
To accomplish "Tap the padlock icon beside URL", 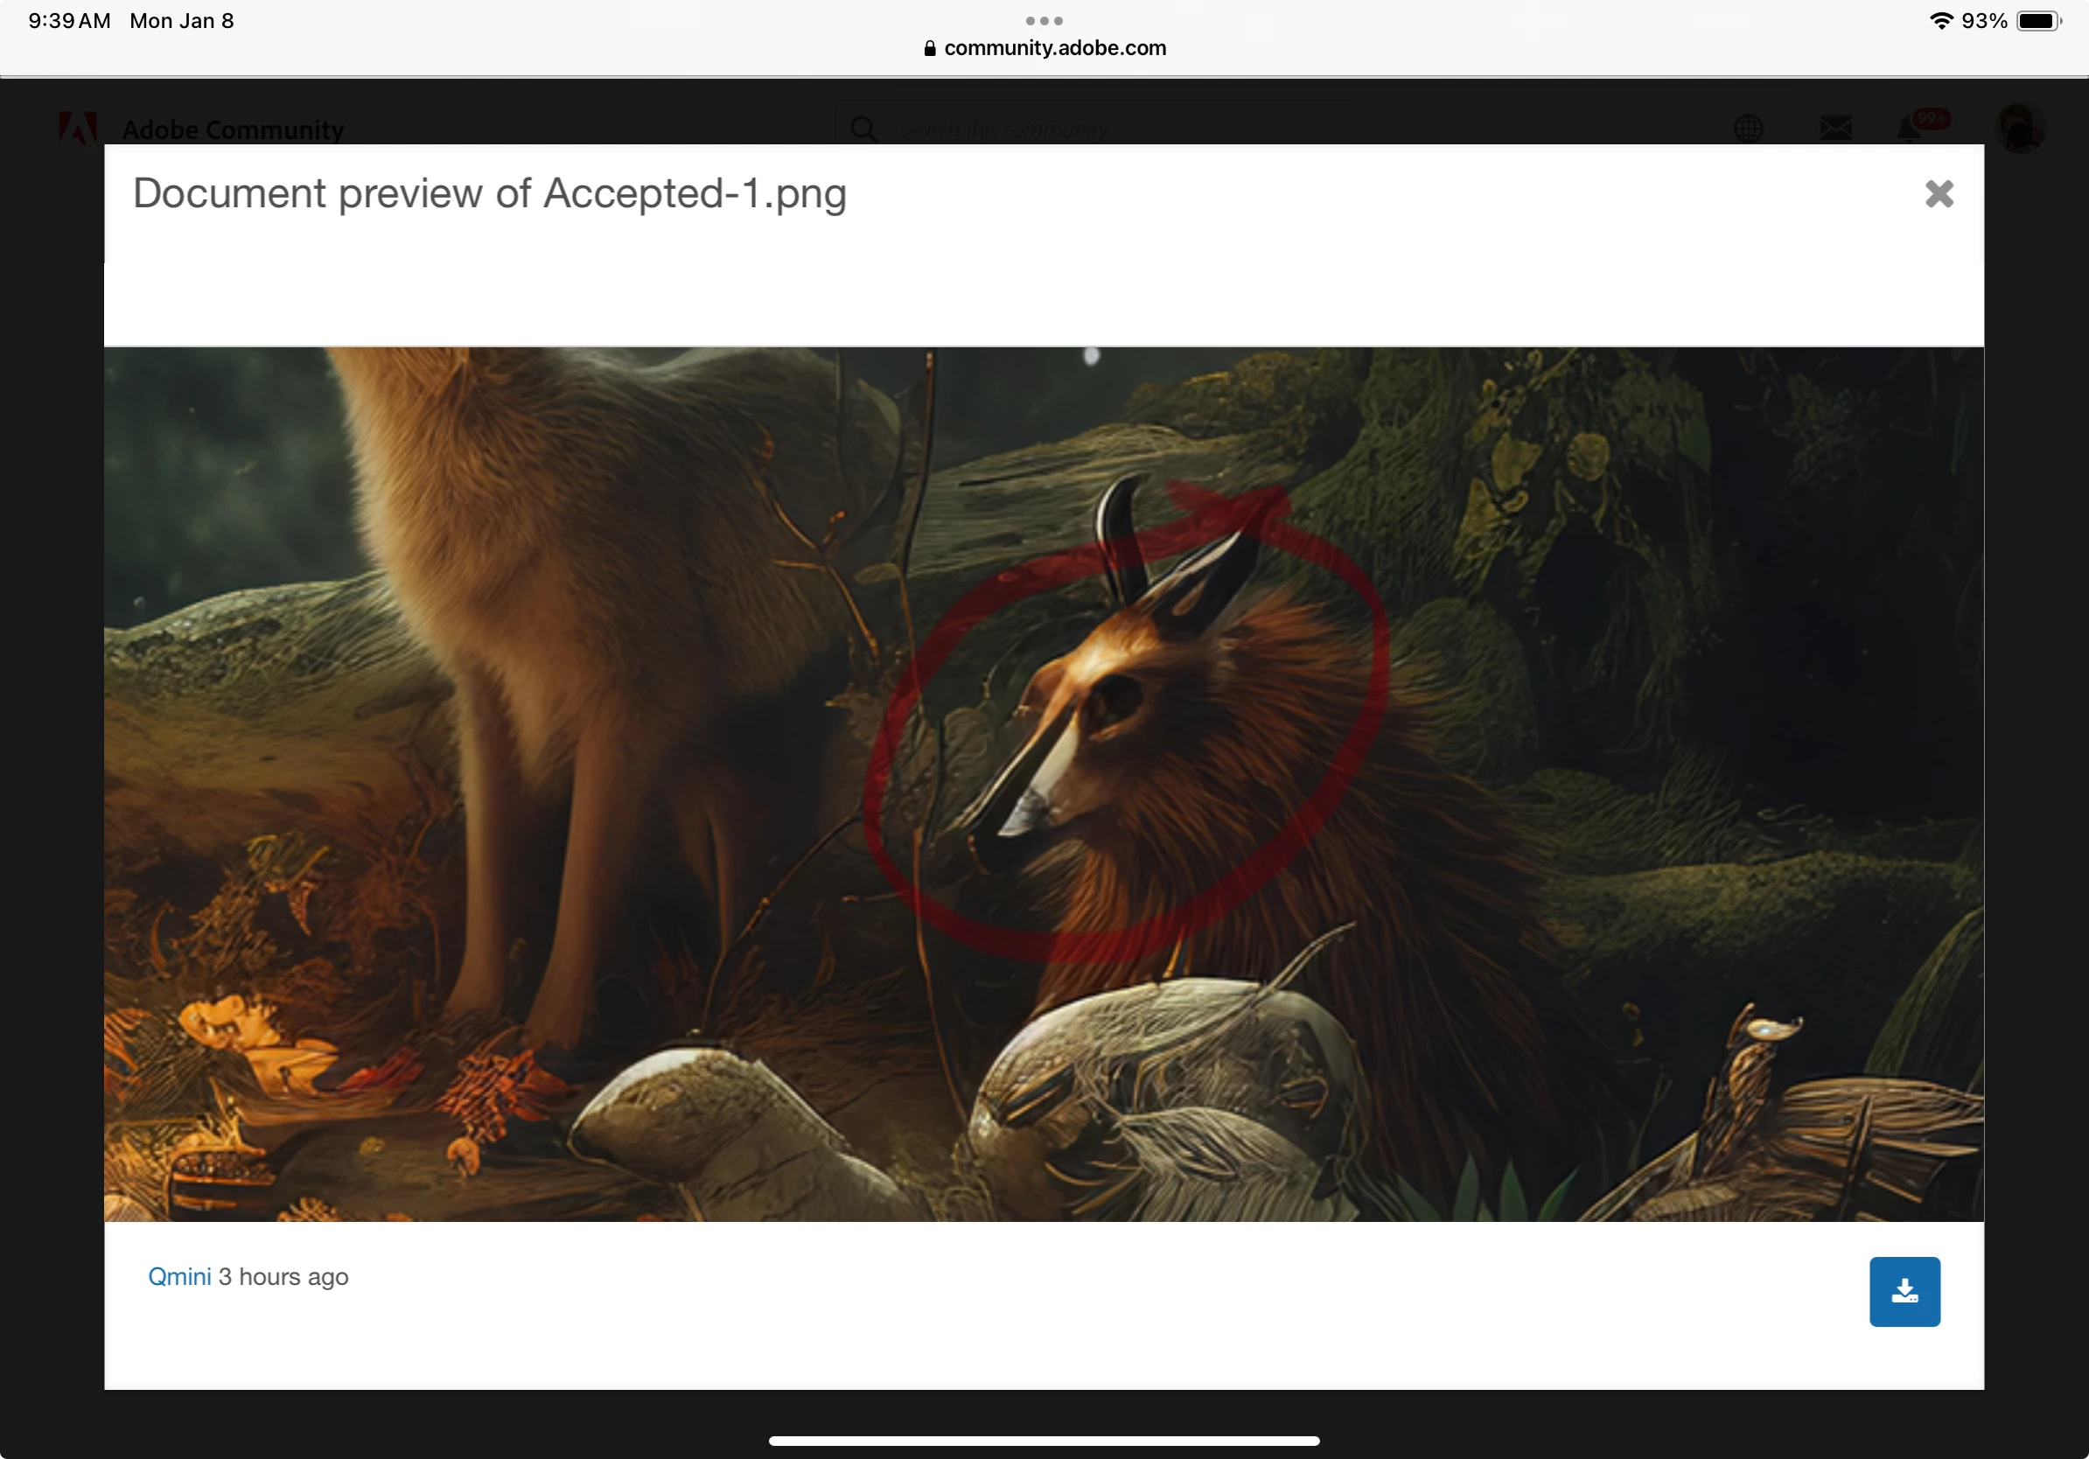I will [x=929, y=48].
